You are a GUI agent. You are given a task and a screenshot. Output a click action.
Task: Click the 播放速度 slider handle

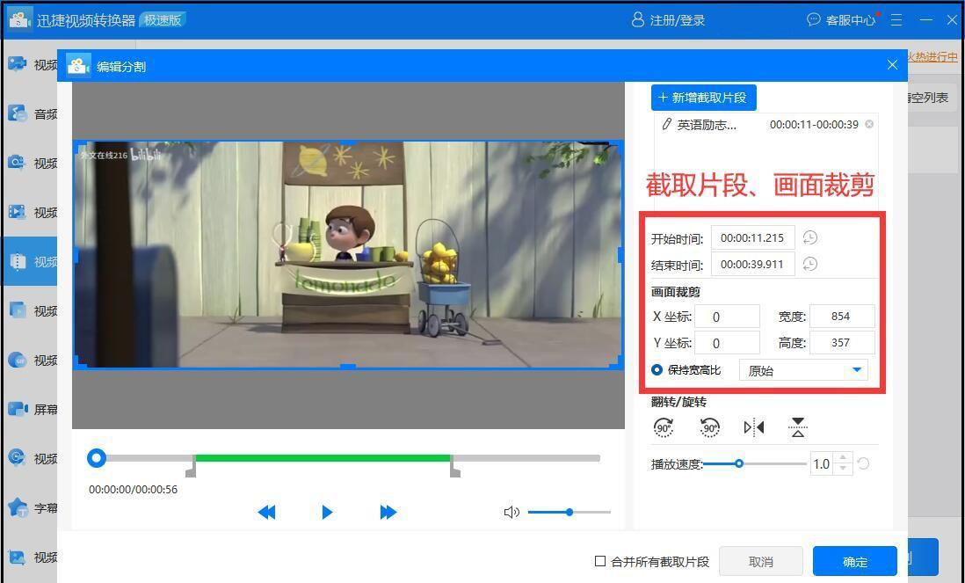pos(739,463)
